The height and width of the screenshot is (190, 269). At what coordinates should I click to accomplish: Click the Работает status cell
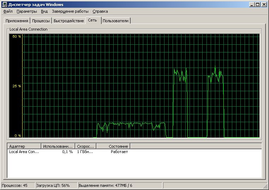(x=119, y=152)
